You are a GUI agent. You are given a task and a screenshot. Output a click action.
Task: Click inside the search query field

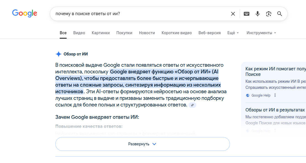point(138,14)
